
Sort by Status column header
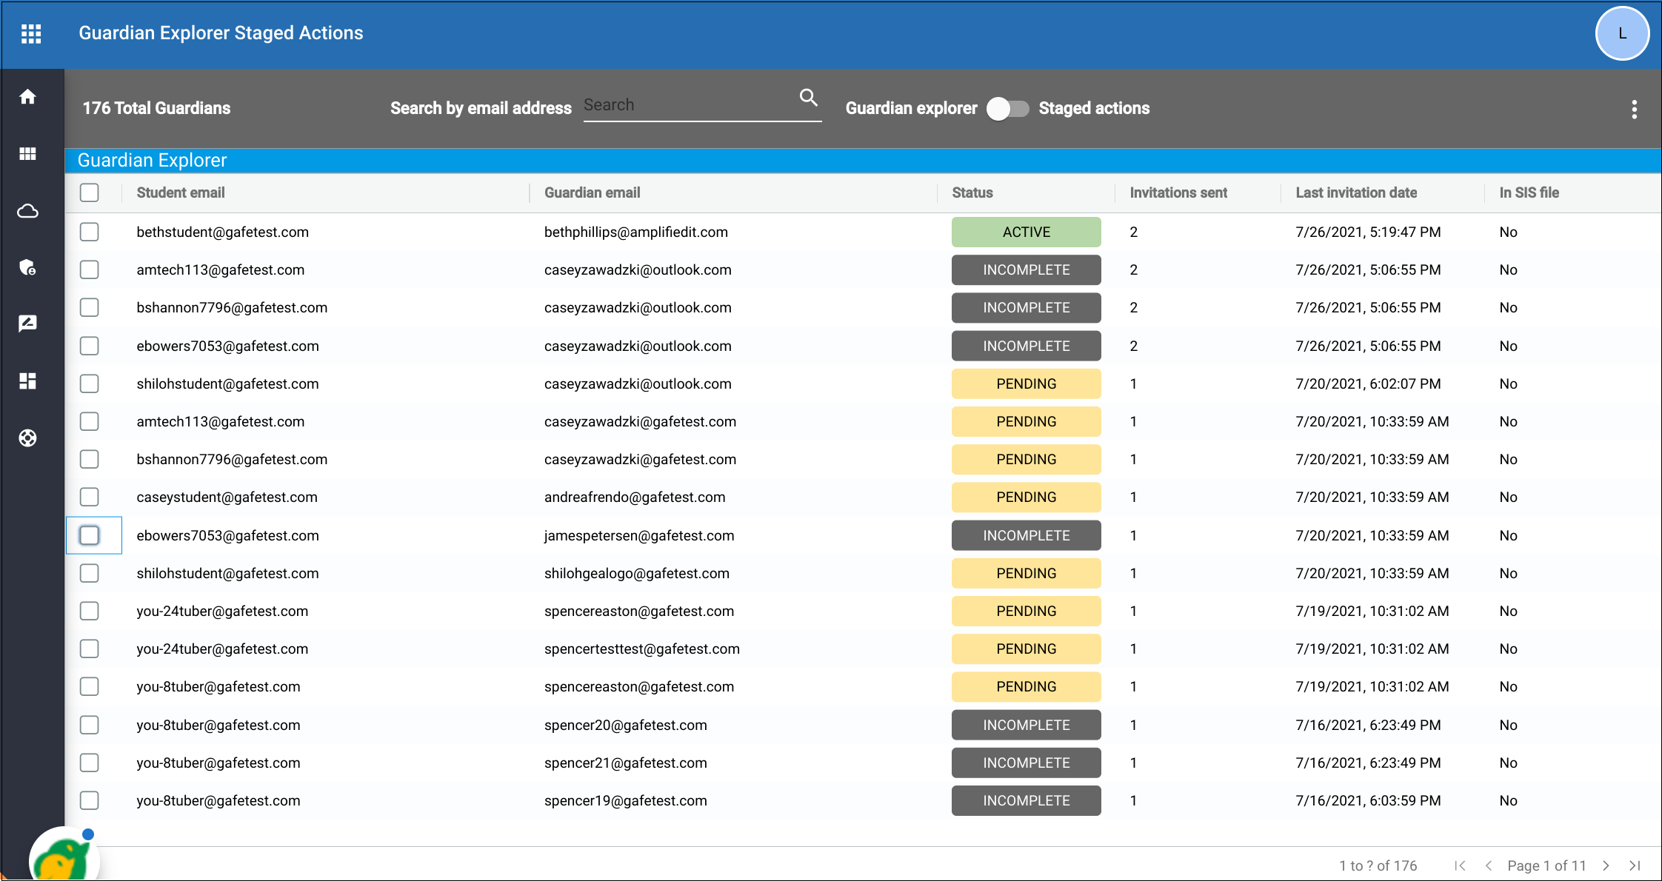pos(972,192)
